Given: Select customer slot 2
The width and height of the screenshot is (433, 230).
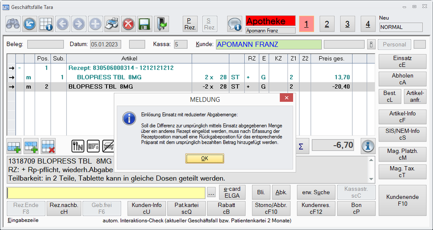Looking at the screenshot, I should pos(326,24).
